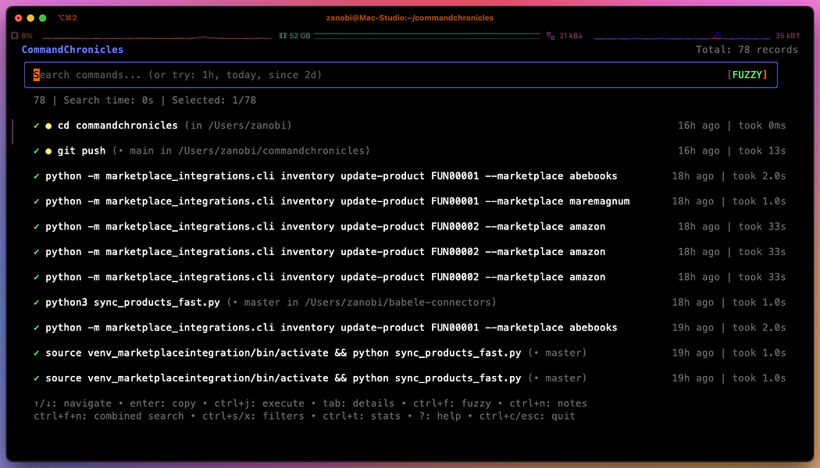
Task: Click the 35 kB upload rate label
Action: (x=787, y=36)
